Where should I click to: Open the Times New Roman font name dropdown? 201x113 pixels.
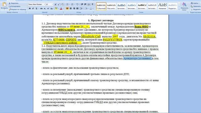pos(45,4)
